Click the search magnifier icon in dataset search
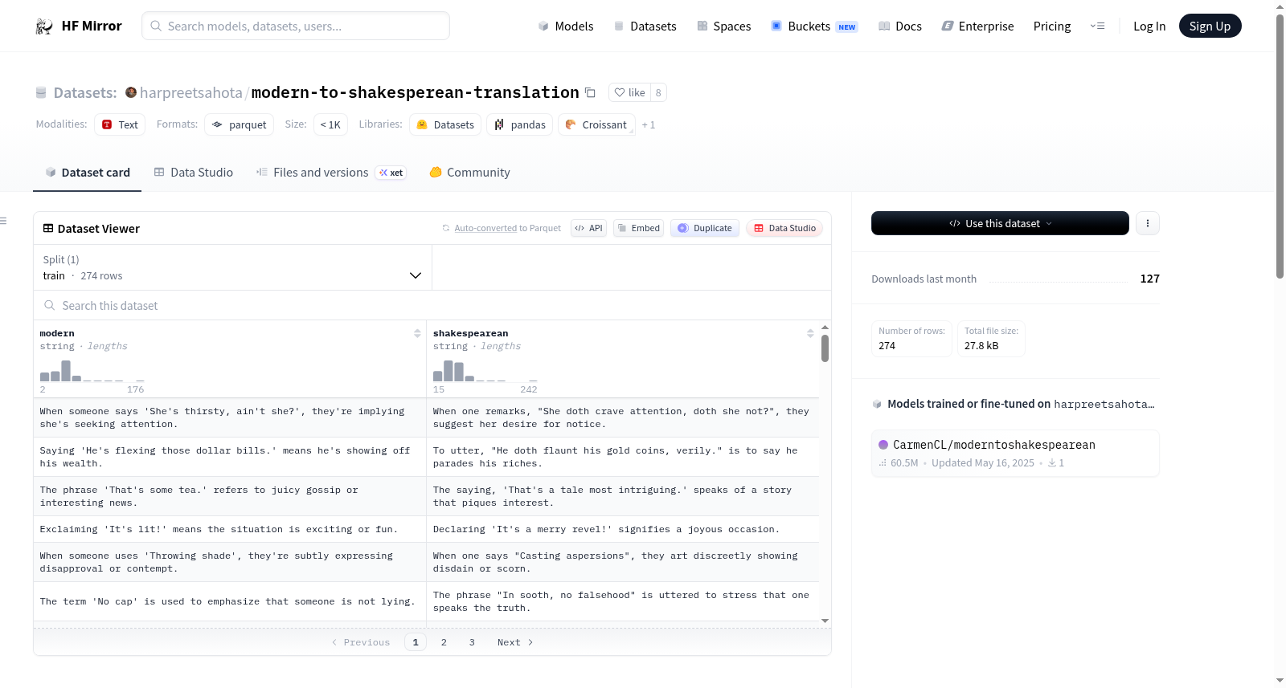1286x688 pixels. click(x=50, y=305)
